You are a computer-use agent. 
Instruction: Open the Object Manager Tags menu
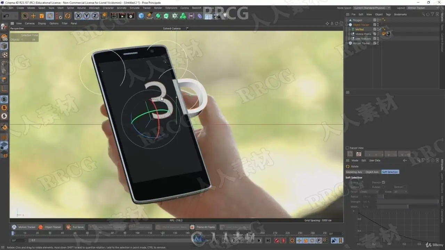pos(388,15)
